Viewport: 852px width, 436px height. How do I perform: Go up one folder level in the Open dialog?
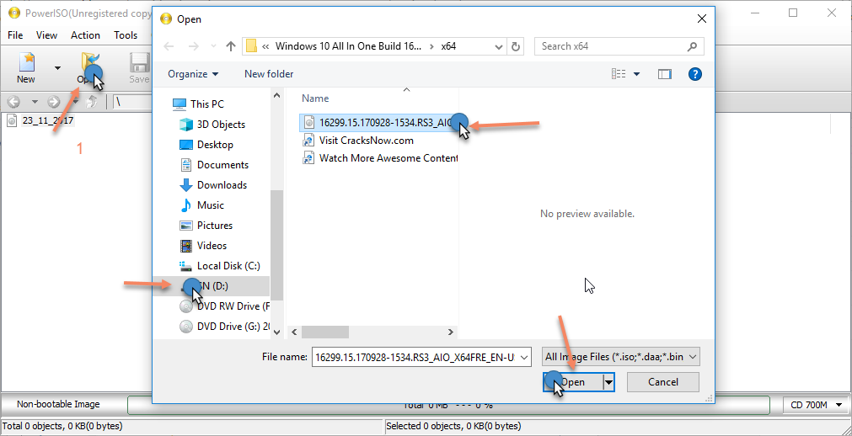coord(231,46)
